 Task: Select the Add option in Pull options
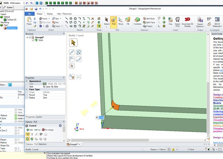30,130
